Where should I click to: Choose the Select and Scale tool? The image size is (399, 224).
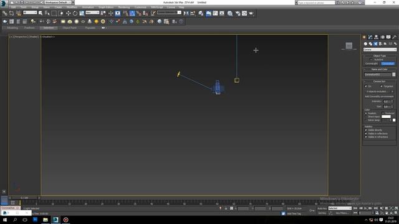(82, 13)
